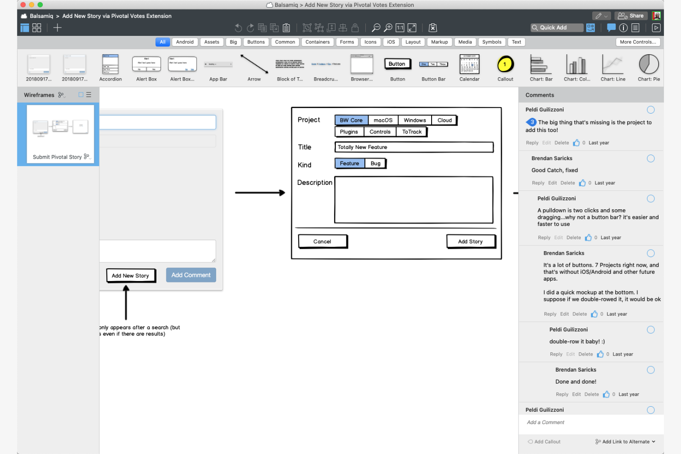Screen dimensions: 681x454
Task: Select the Add Story button on canvas
Action: 471,241
